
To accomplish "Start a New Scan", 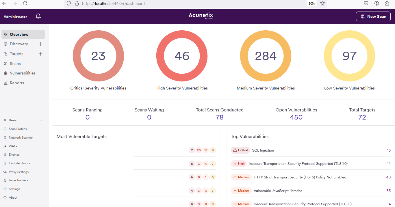I will tap(373, 16).
